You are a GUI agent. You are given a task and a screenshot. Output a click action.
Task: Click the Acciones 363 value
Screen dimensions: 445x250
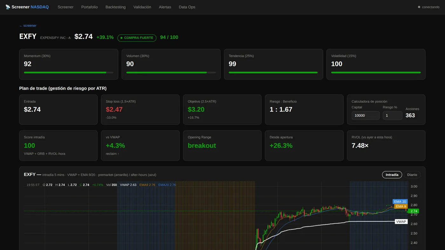[x=410, y=115]
